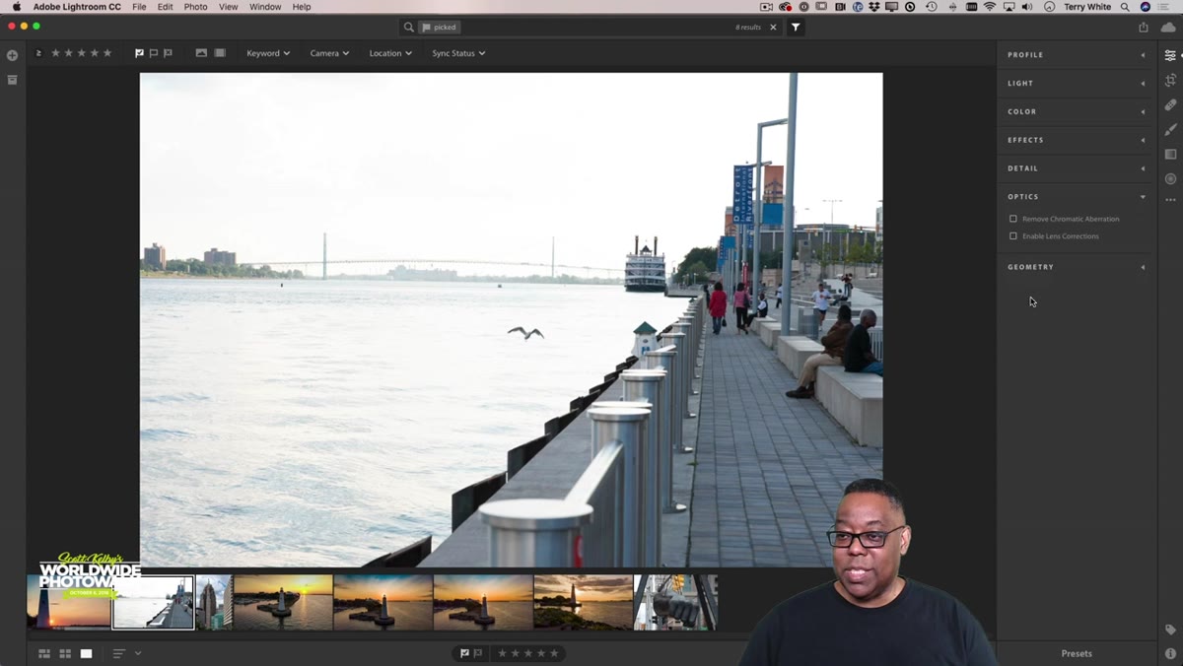Click the funnel filter icon
Viewport: 1183px width, 666px height.
point(796,28)
